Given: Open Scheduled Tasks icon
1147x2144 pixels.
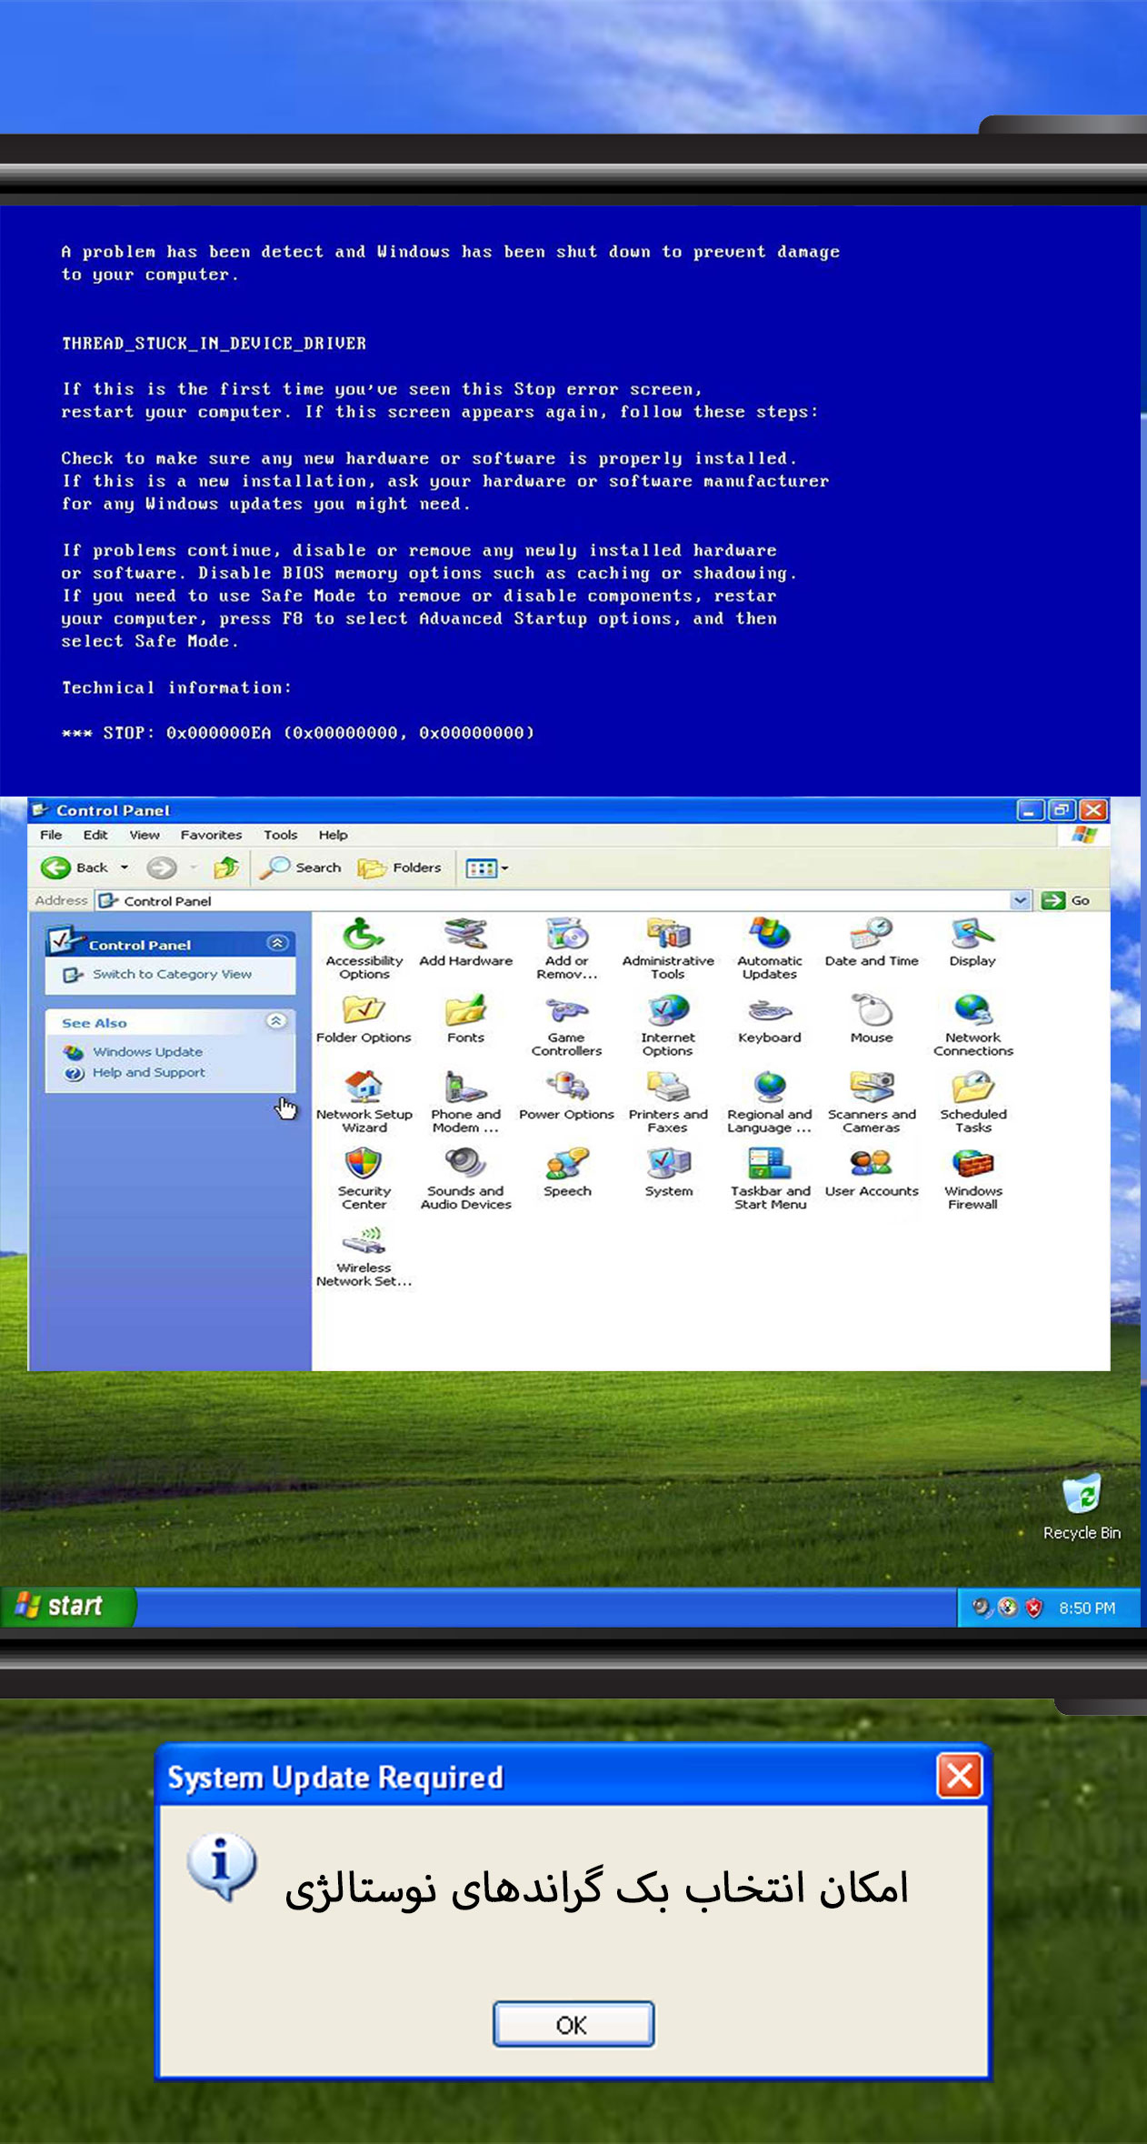Looking at the screenshot, I should click(972, 1102).
